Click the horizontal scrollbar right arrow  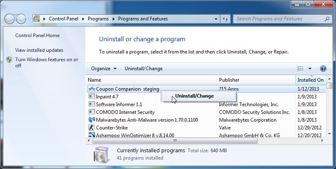coord(322,141)
